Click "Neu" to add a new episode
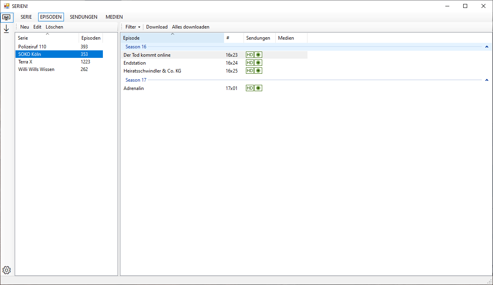 pos(24,27)
